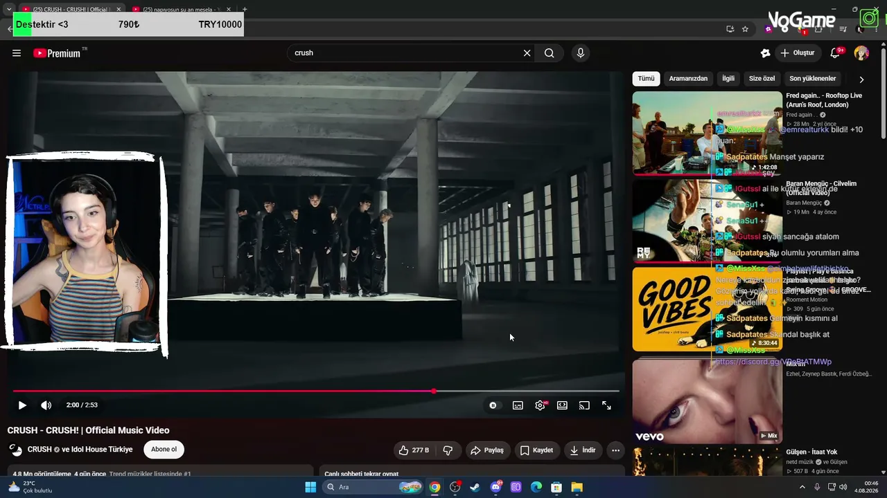
Task: Open the vevo Mix thumbnail
Action: [707, 400]
